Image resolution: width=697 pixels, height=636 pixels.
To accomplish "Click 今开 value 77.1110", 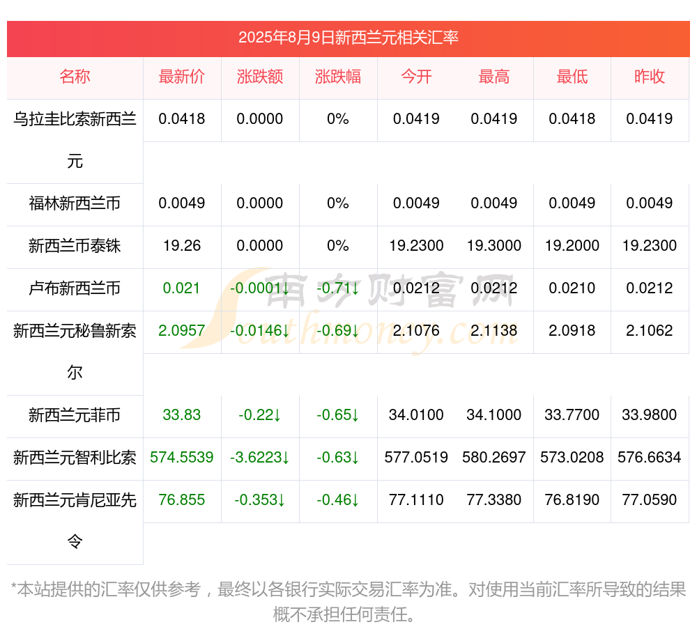I will 416,499.
